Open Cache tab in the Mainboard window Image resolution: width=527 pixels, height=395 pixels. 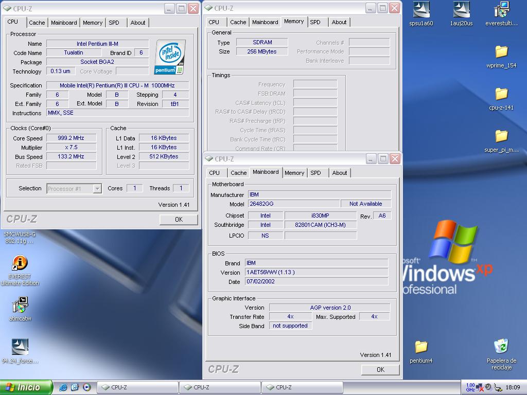(239, 173)
